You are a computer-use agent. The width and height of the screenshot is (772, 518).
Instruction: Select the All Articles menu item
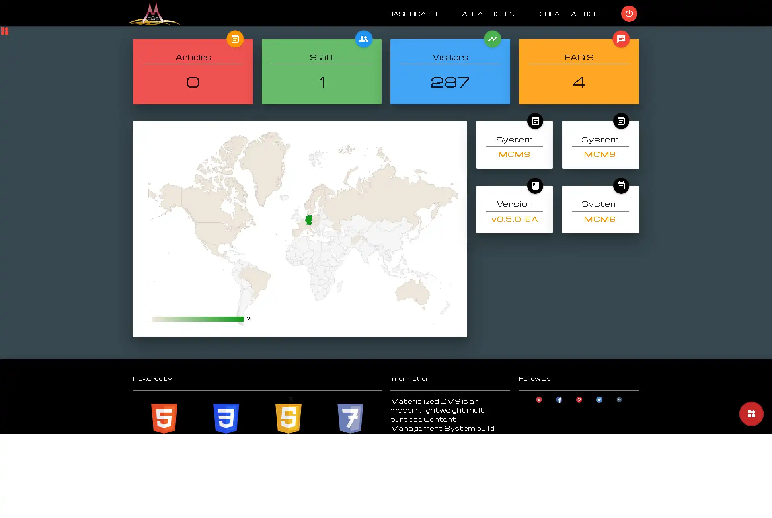click(x=488, y=13)
